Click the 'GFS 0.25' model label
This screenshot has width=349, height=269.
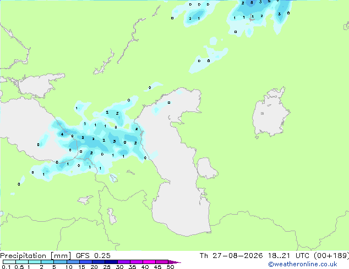pos(93,256)
